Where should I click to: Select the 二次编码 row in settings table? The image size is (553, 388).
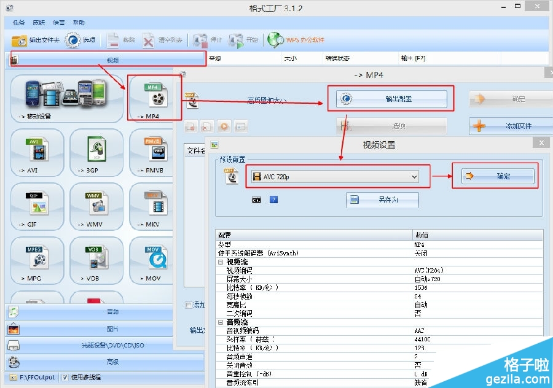pyautogui.click(x=379, y=314)
